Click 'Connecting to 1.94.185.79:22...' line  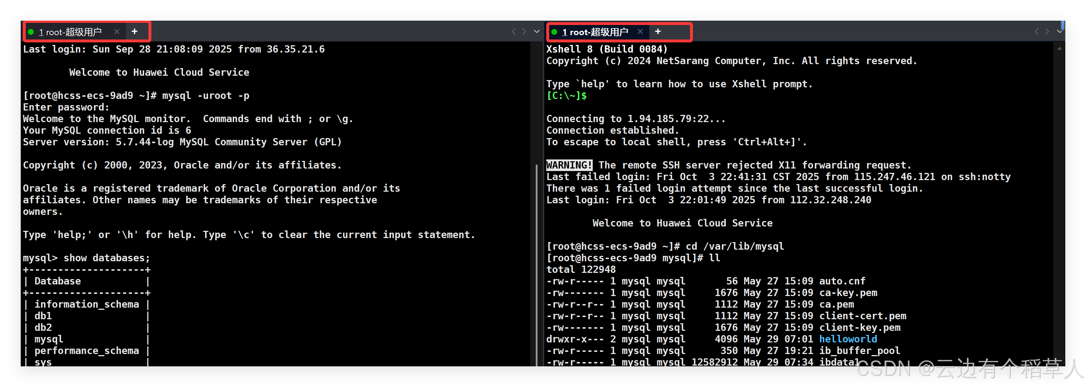point(636,118)
